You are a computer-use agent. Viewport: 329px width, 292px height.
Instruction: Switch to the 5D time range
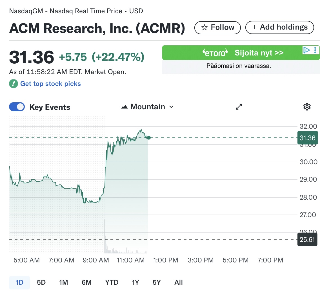click(41, 282)
